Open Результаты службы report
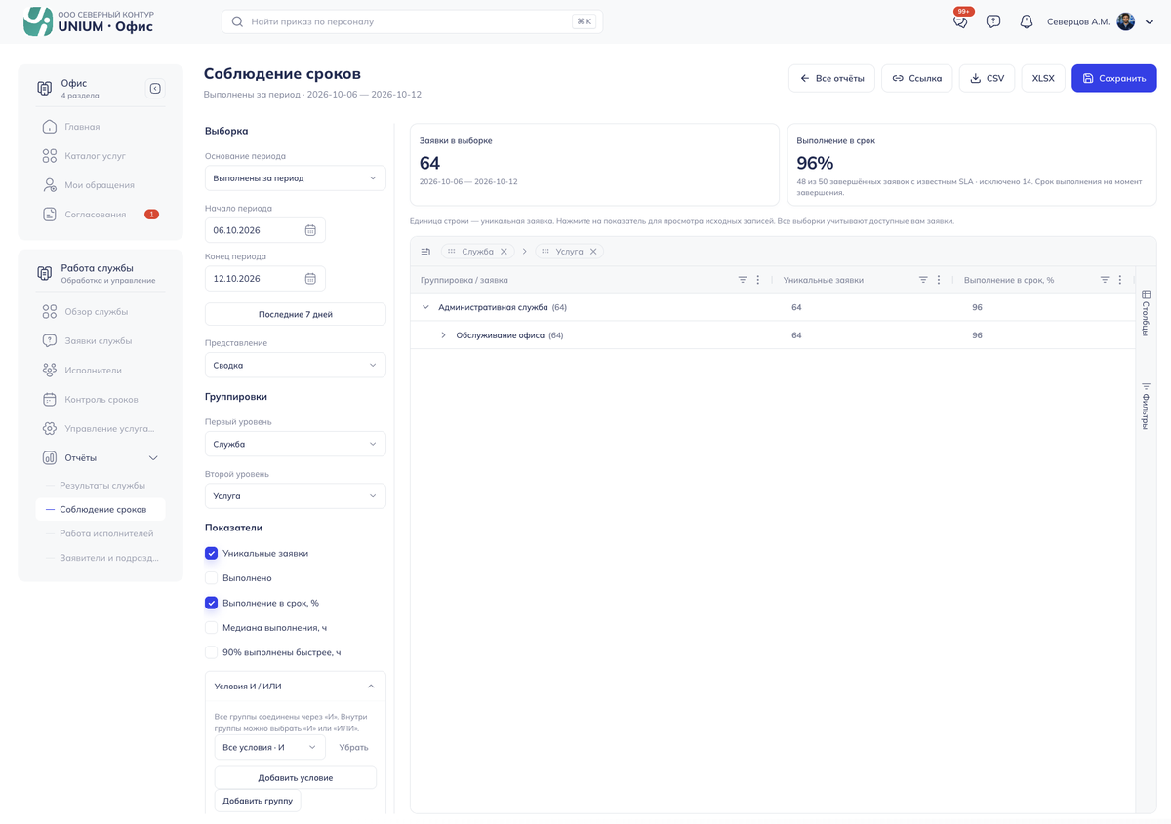The height and width of the screenshot is (824, 1171). coord(102,485)
